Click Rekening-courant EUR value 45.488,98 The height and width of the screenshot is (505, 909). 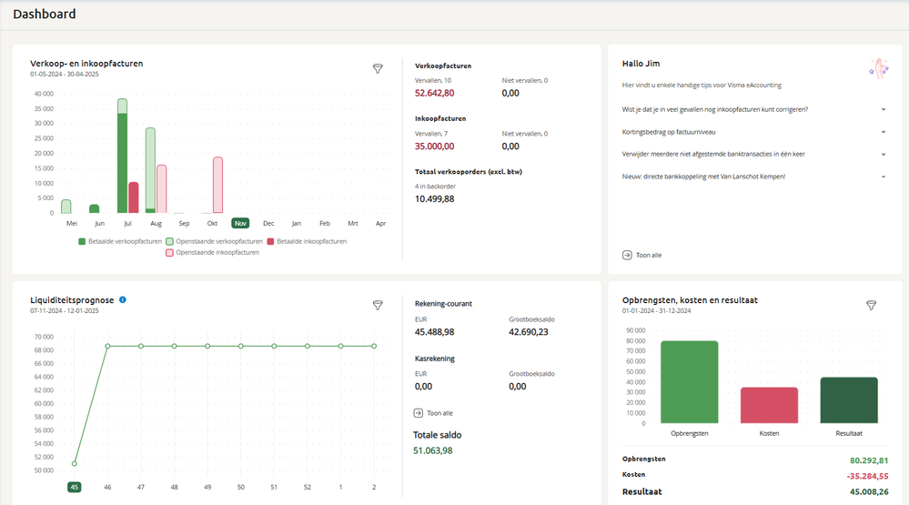click(x=434, y=331)
